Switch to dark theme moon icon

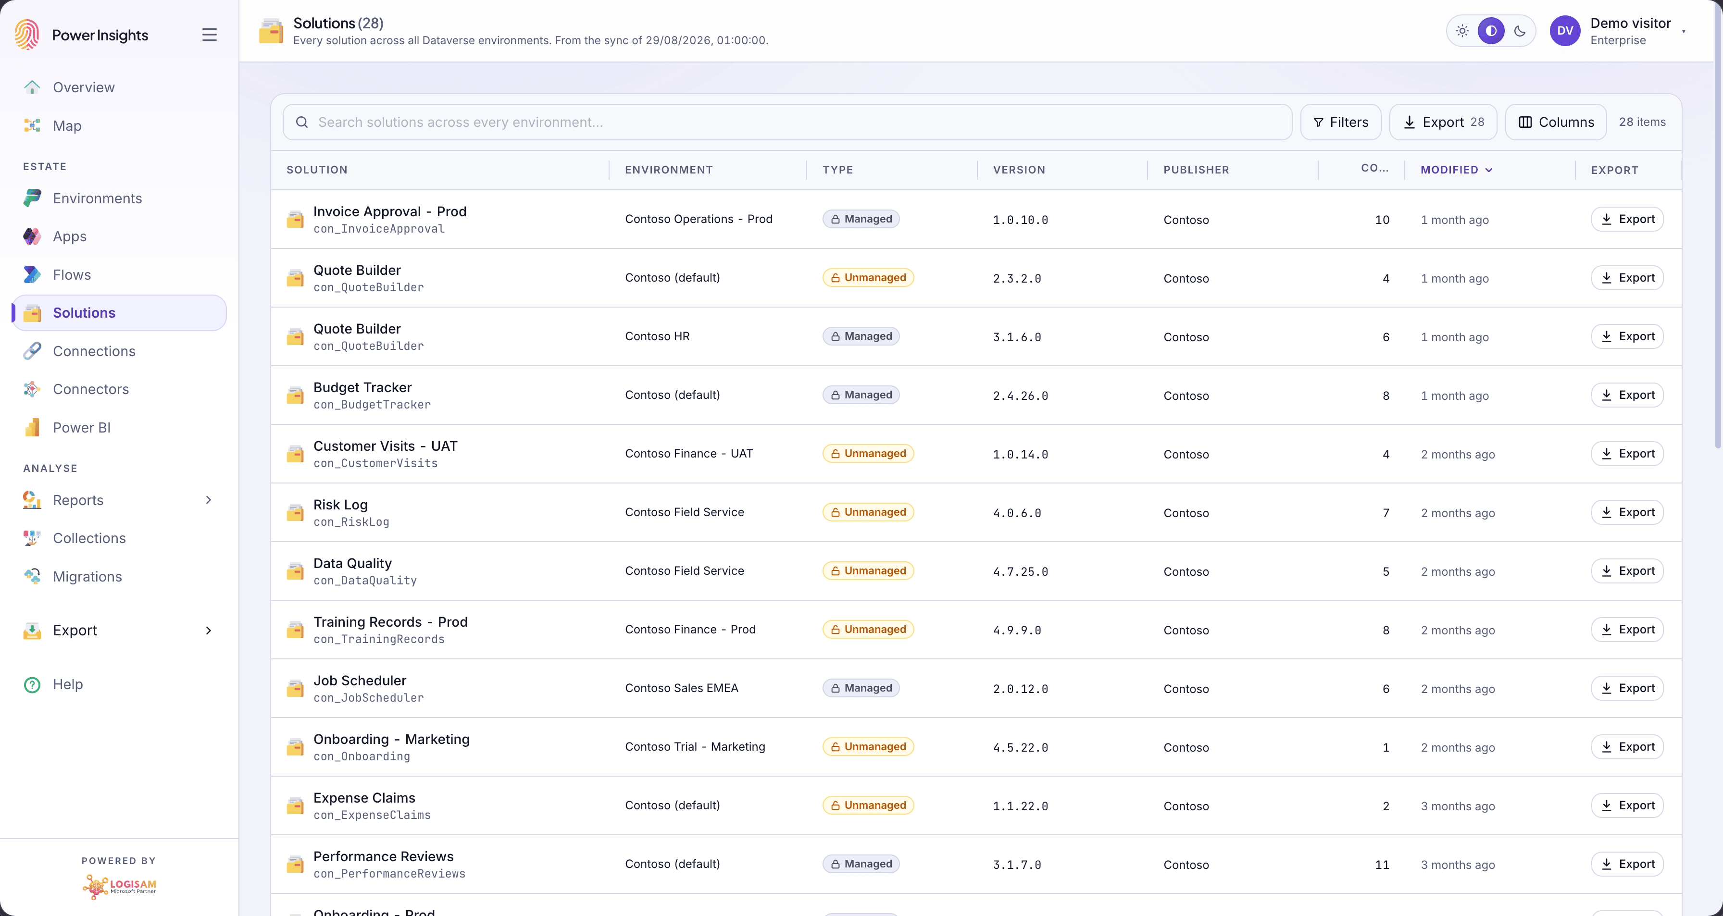[x=1520, y=31]
